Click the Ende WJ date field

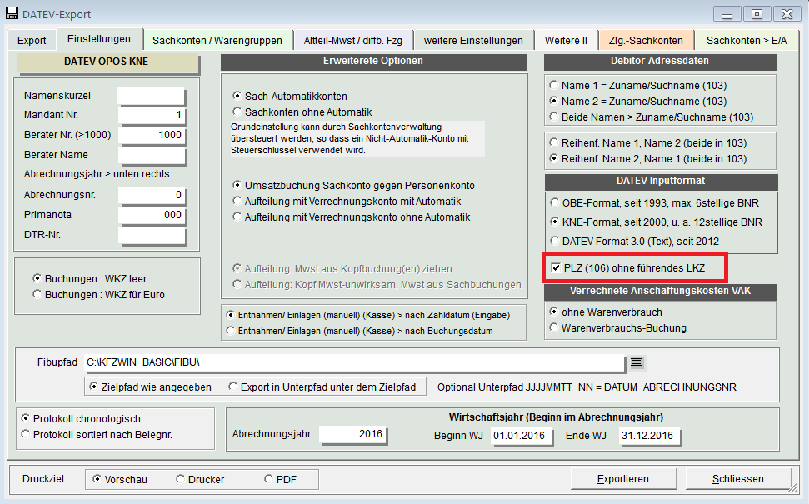point(649,436)
